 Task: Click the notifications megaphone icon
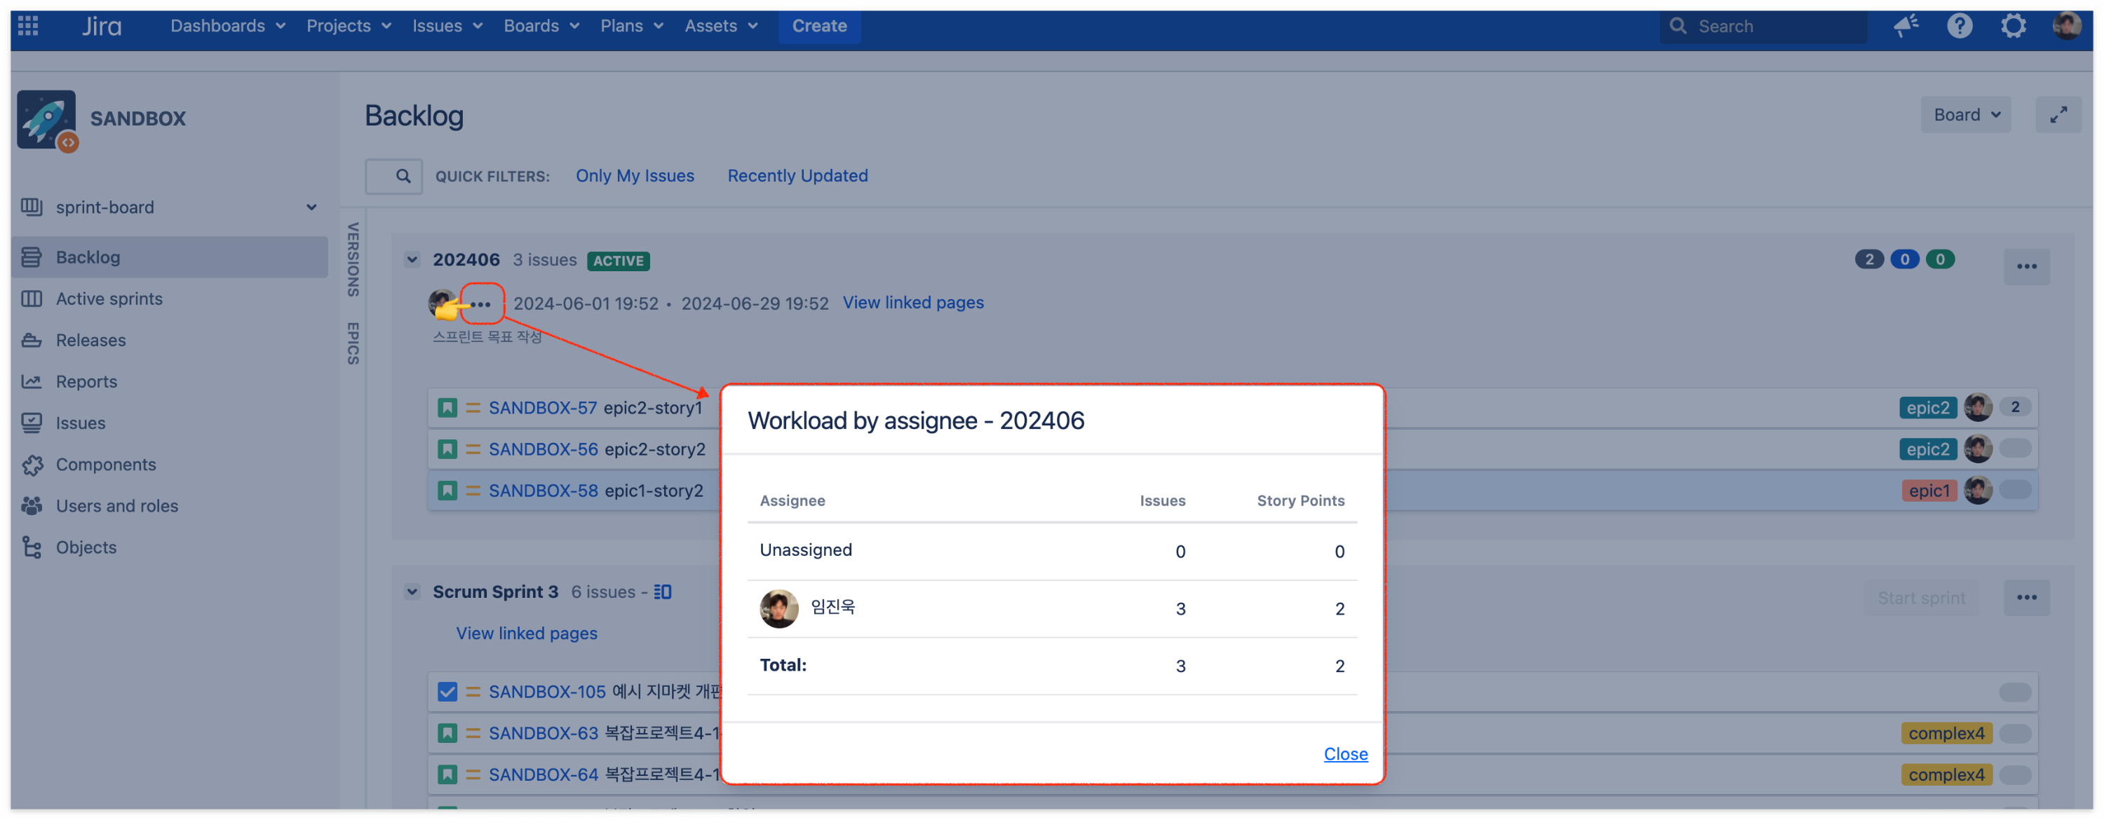pos(1906,26)
